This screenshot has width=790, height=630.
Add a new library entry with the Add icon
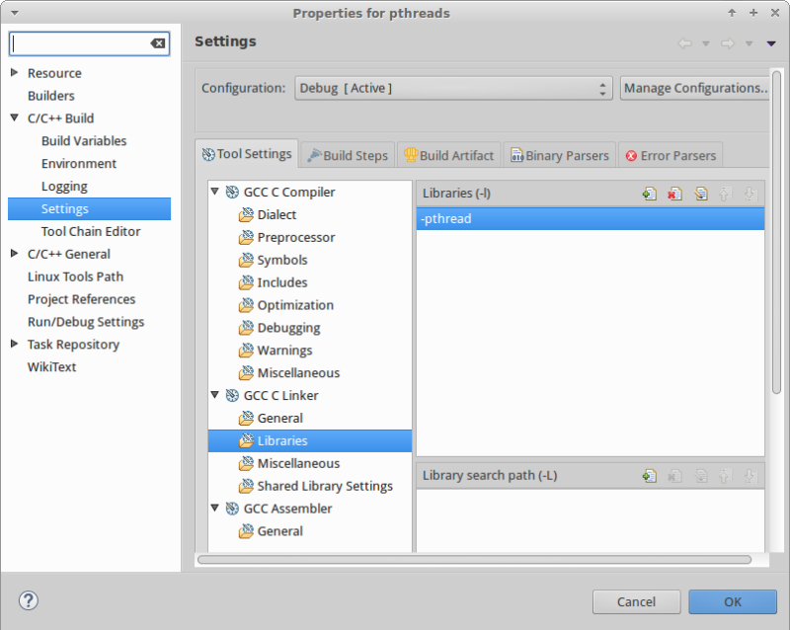649,194
